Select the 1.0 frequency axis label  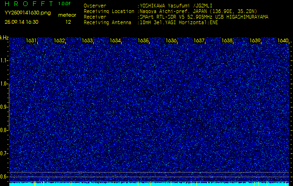point(4,84)
